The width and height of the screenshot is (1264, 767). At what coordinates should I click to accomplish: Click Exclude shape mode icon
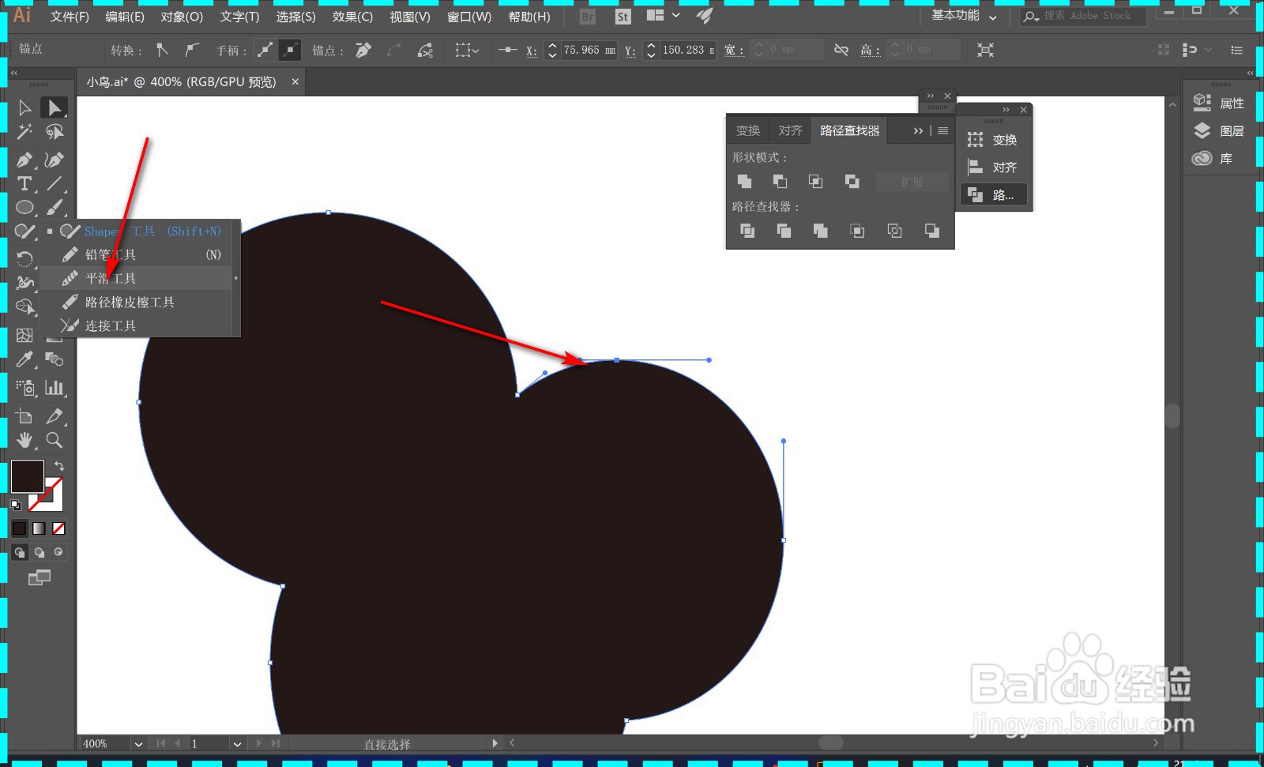tap(852, 182)
